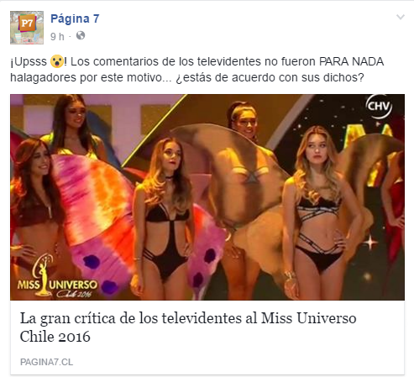The image size is (414, 377).
Task: Click the golden figure in Miss Universo logo
Action: point(43,275)
